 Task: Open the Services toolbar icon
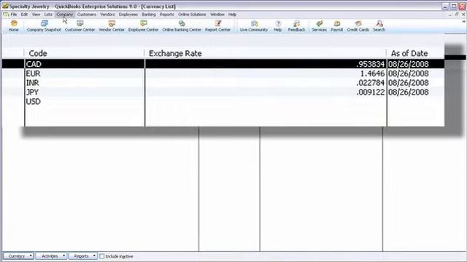click(x=320, y=26)
